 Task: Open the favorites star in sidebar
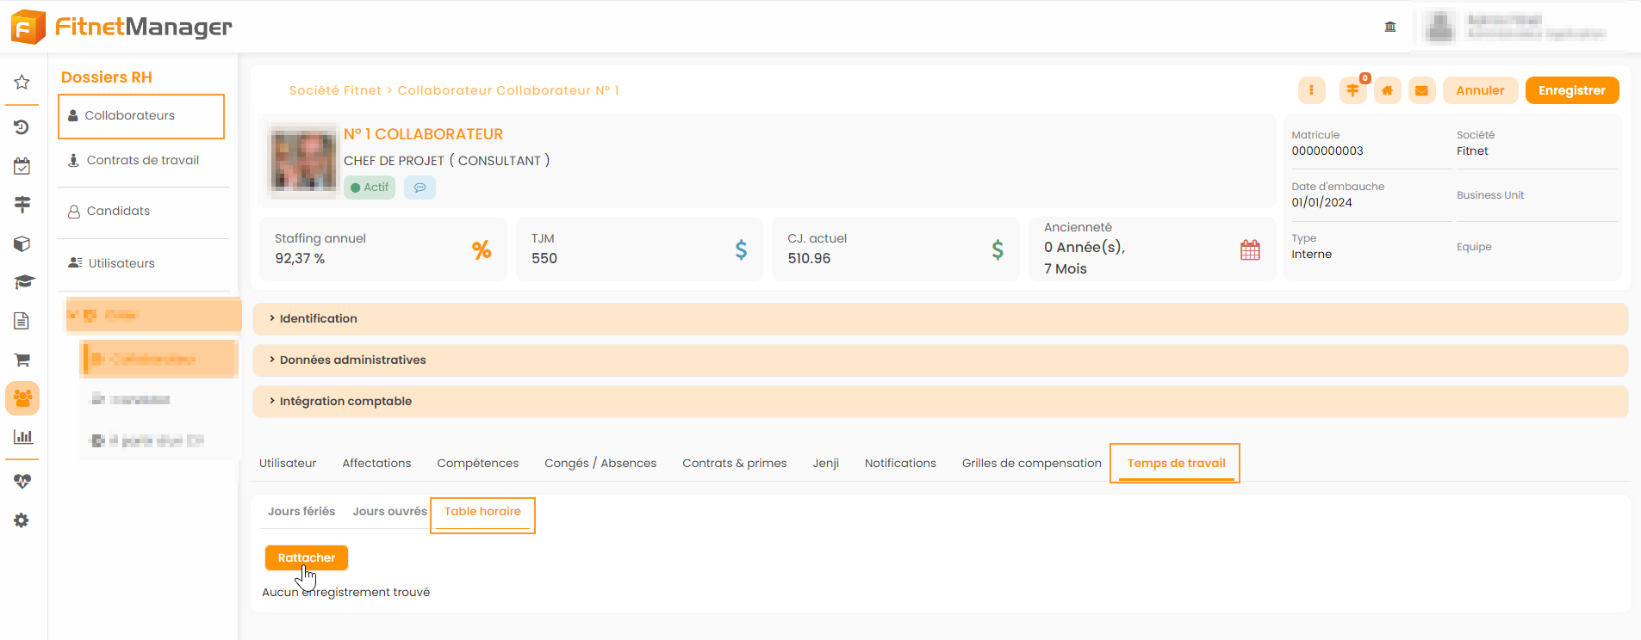(22, 83)
